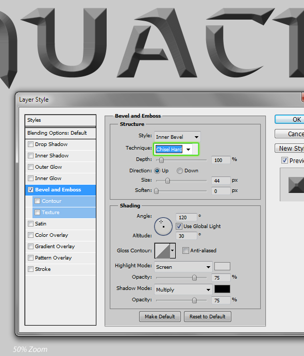Click the bevel style preview thumbnail
This screenshot has width=304, height=356.
296,185
